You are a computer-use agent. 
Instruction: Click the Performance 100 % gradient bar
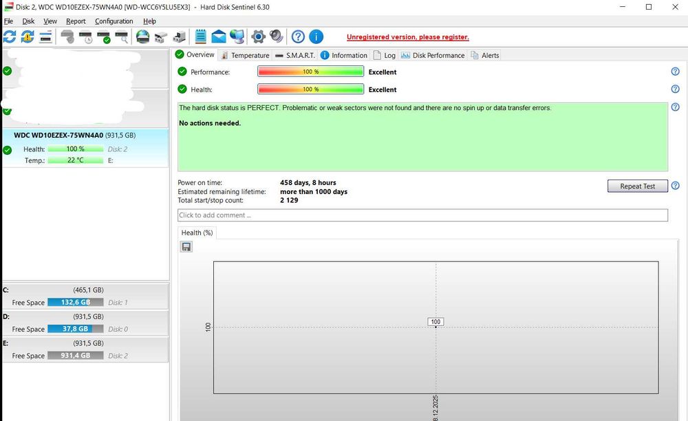pos(311,72)
